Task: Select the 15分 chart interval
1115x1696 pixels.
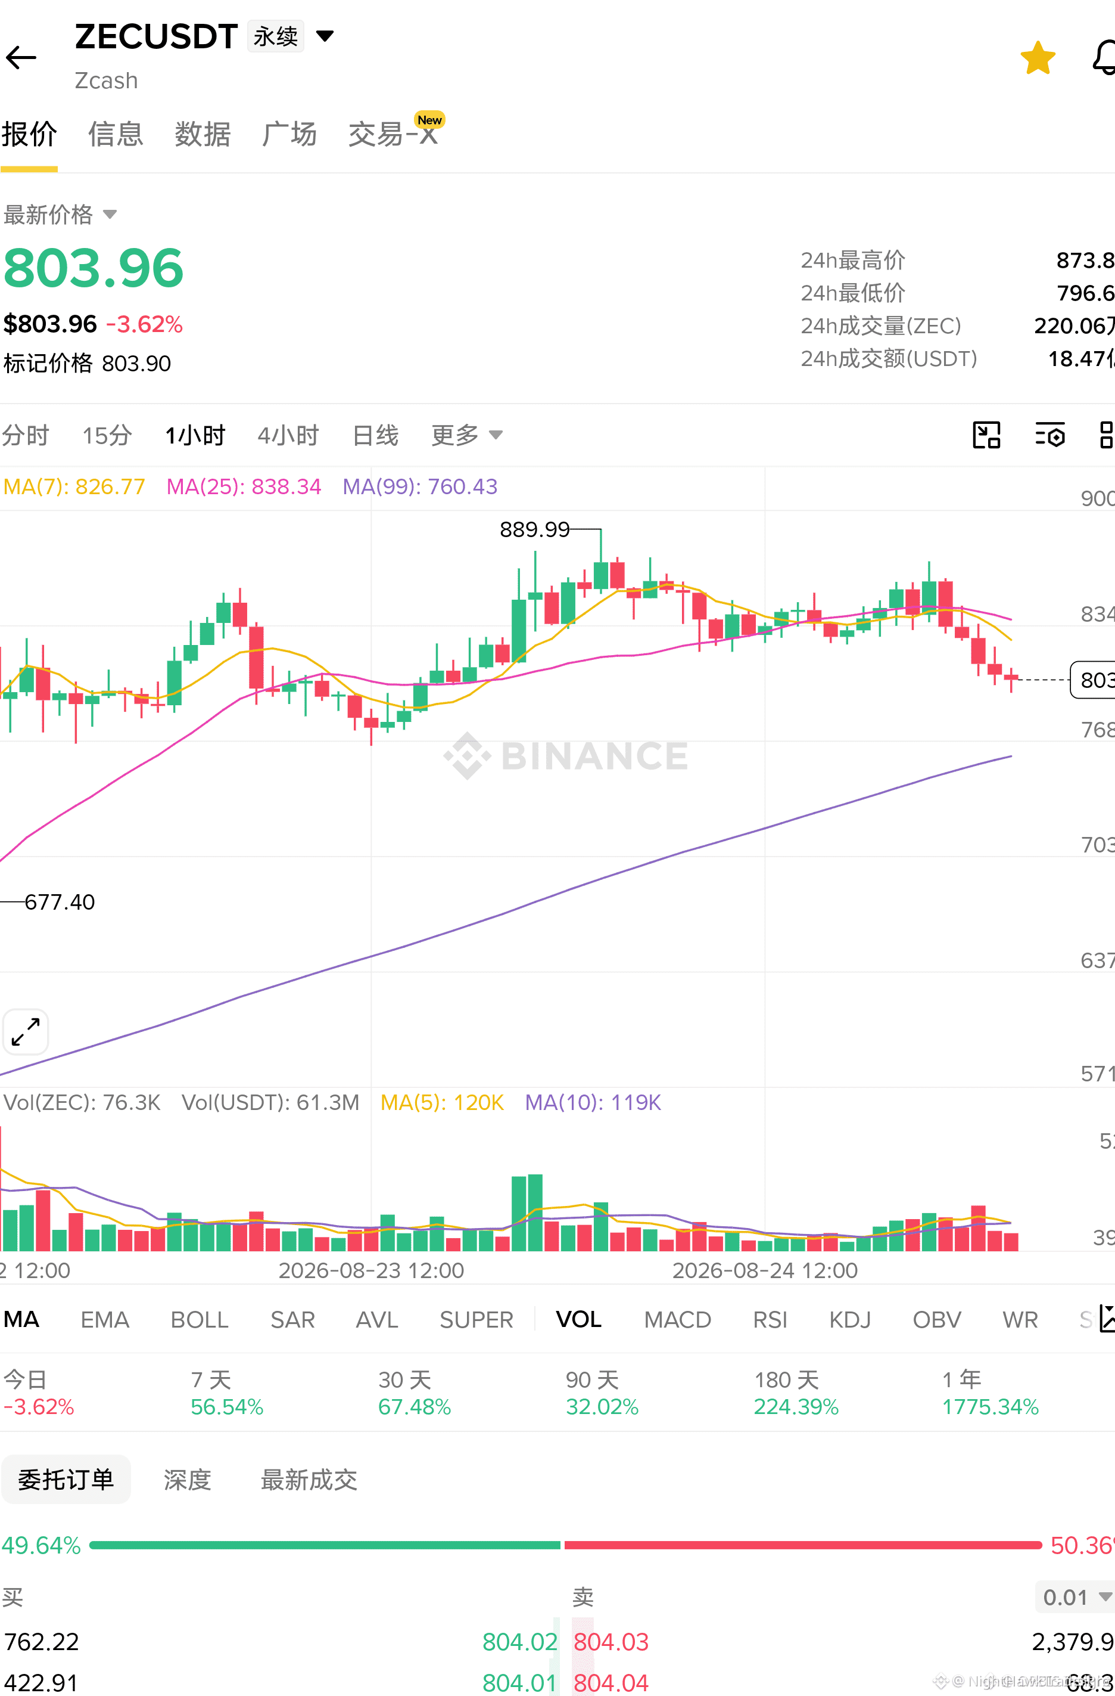Action: coord(107,435)
